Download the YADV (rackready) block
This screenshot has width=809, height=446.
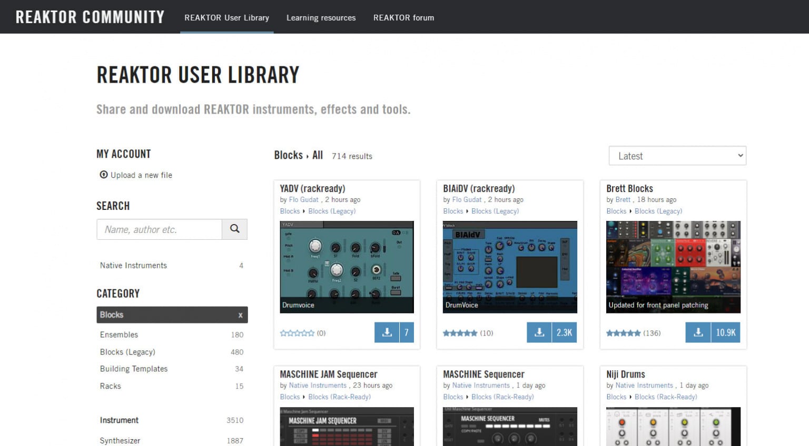point(387,332)
